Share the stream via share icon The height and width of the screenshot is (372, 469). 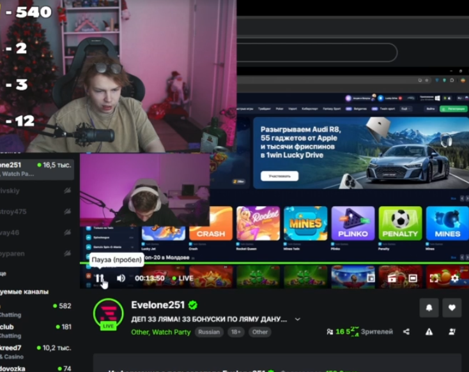(406, 332)
